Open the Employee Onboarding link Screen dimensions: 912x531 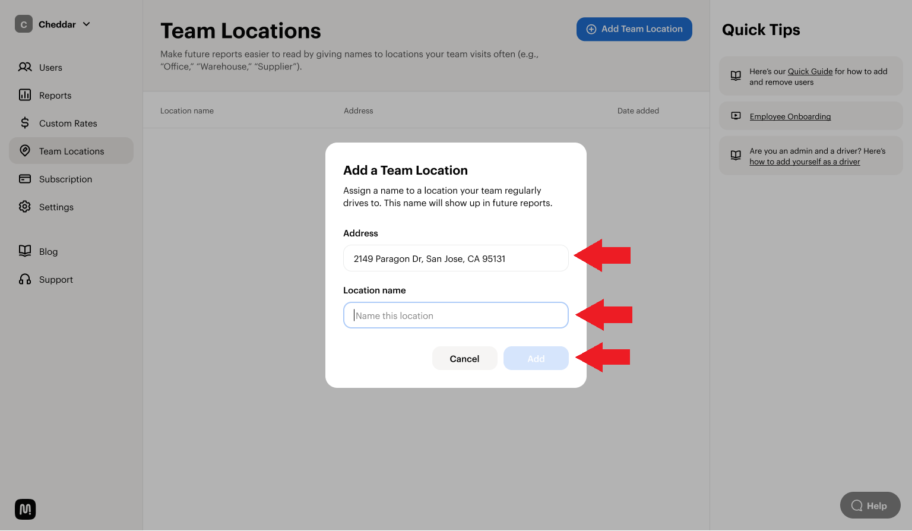(790, 116)
